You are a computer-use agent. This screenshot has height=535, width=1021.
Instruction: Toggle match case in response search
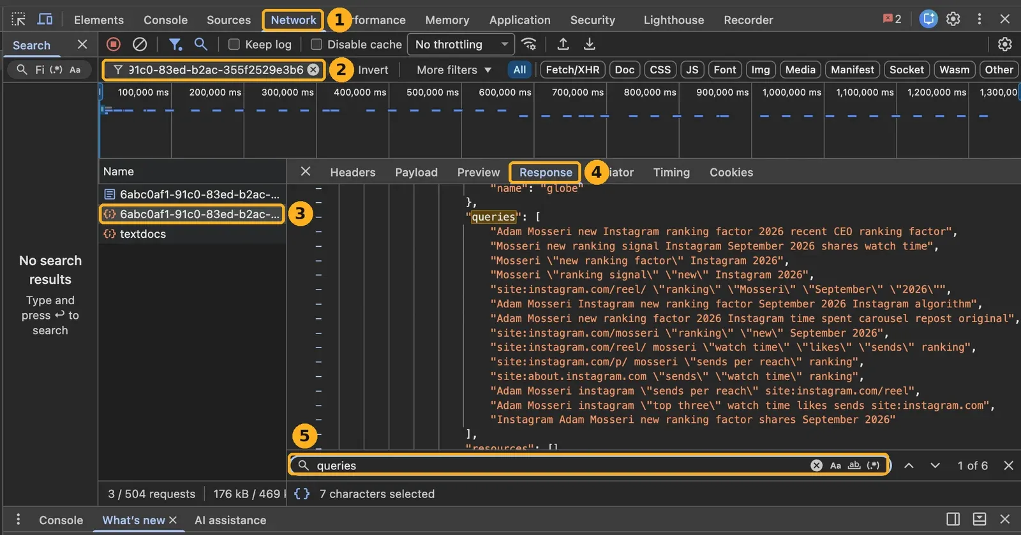coord(835,465)
